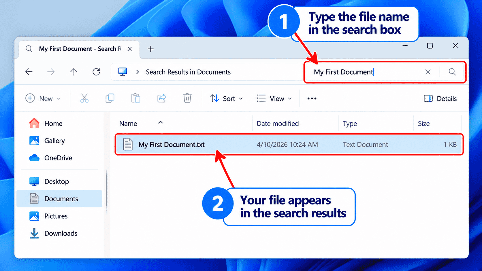Go forward with the right arrow
The width and height of the screenshot is (482, 271).
click(51, 72)
